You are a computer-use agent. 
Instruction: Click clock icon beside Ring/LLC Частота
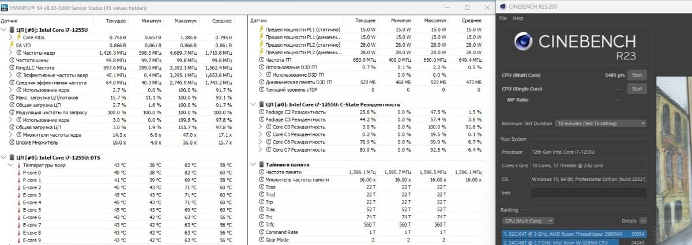coord(12,67)
